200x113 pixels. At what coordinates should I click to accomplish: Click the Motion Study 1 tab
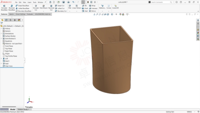click(23, 109)
